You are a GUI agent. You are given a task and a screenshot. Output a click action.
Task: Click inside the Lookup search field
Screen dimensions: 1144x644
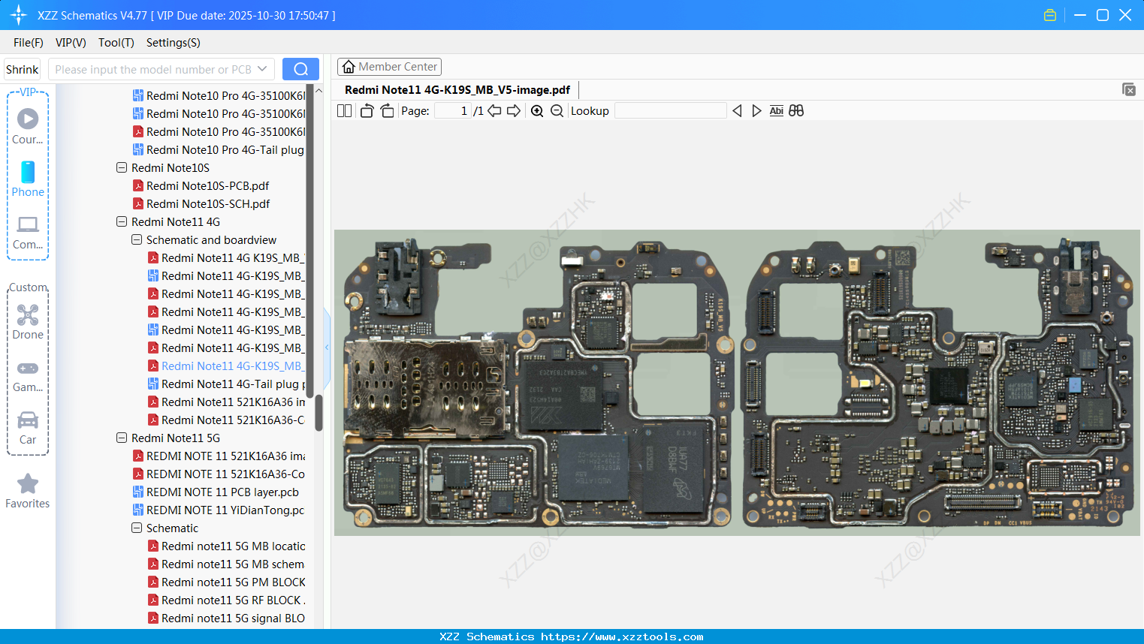(671, 110)
